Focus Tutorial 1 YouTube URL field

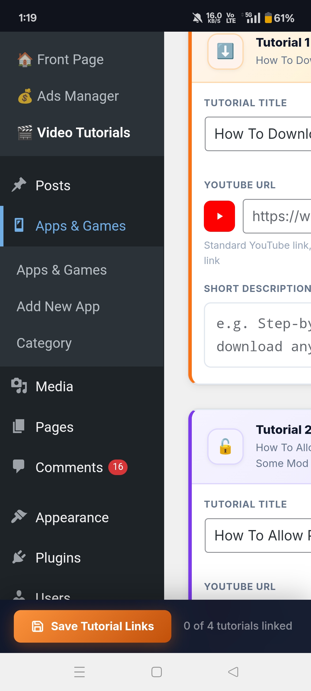[x=277, y=216]
